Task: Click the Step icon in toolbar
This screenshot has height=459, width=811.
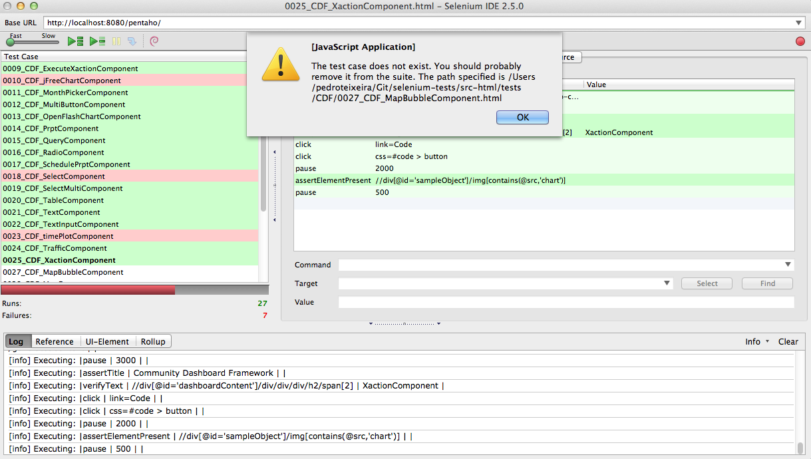Action: pyautogui.click(x=132, y=41)
